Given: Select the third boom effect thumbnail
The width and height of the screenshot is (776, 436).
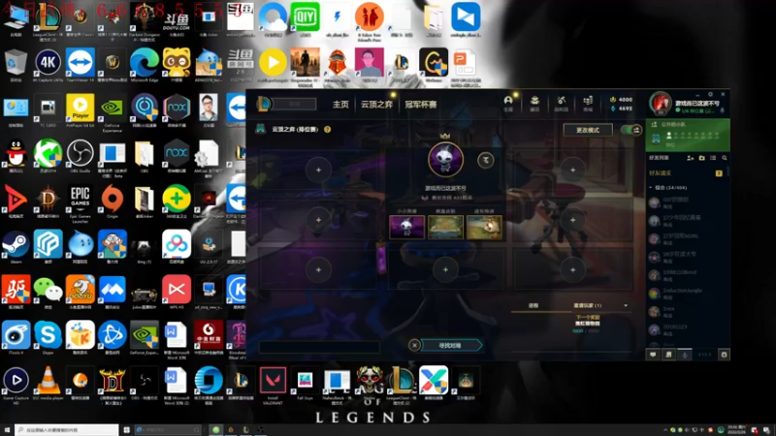Looking at the screenshot, I should pyautogui.click(x=484, y=227).
